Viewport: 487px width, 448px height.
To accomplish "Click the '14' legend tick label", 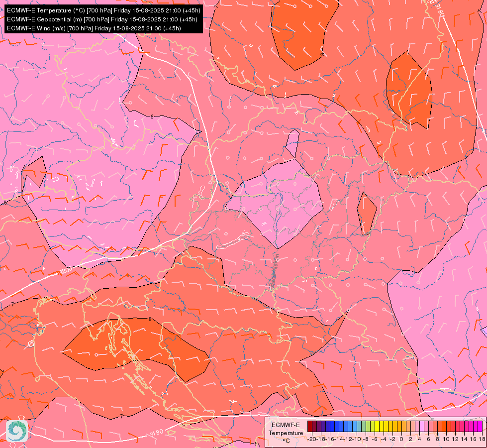I will [464, 439].
